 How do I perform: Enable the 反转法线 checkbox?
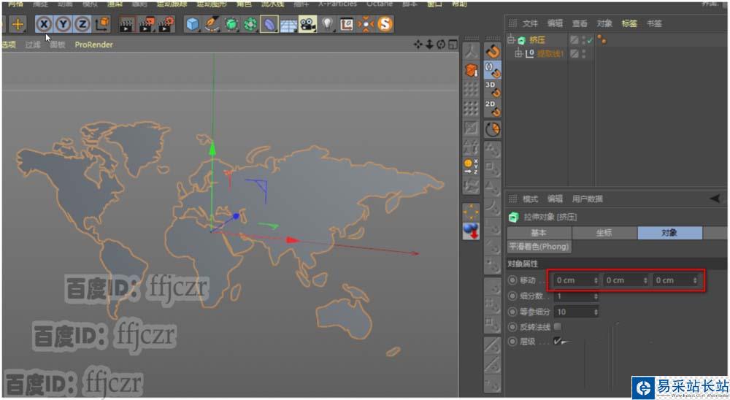tap(558, 326)
